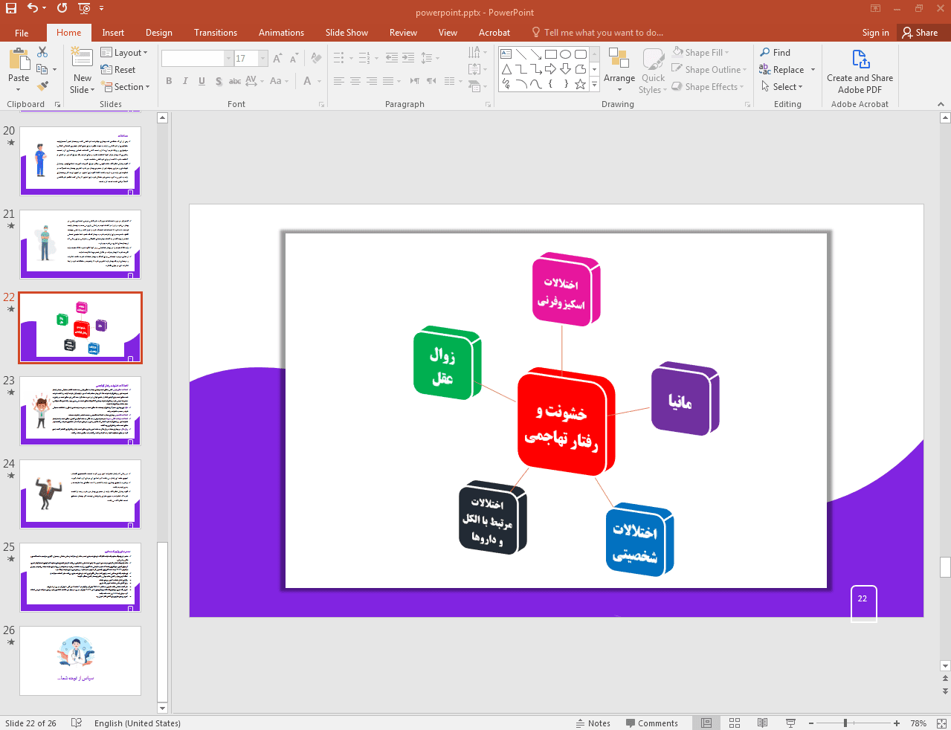Fit slide to current window icon
This screenshot has width=951, height=730.
(941, 723)
